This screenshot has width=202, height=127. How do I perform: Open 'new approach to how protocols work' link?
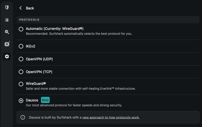click(x=111, y=117)
